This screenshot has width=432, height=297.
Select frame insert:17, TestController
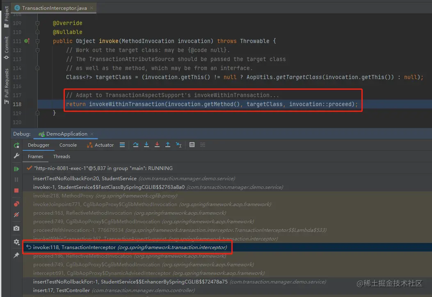coord(227,290)
